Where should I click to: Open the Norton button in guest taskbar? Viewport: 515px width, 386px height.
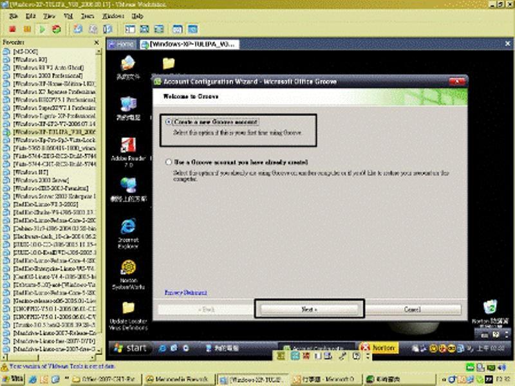coord(379,347)
